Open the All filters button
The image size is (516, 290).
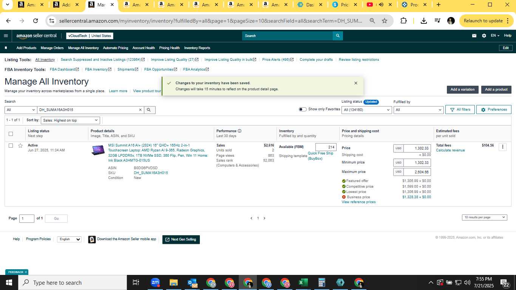point(460,110)
